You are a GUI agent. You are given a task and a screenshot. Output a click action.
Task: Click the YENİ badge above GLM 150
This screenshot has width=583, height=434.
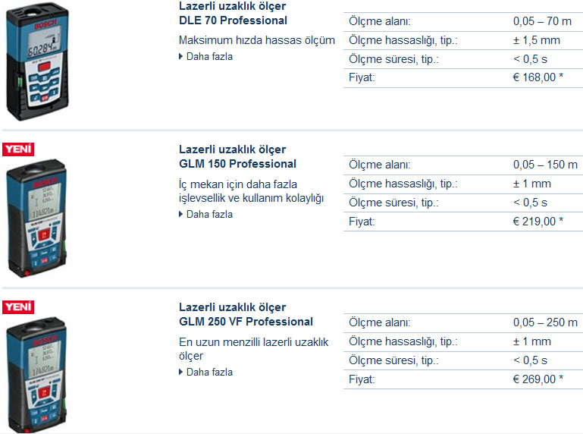[x=18, y=149]
